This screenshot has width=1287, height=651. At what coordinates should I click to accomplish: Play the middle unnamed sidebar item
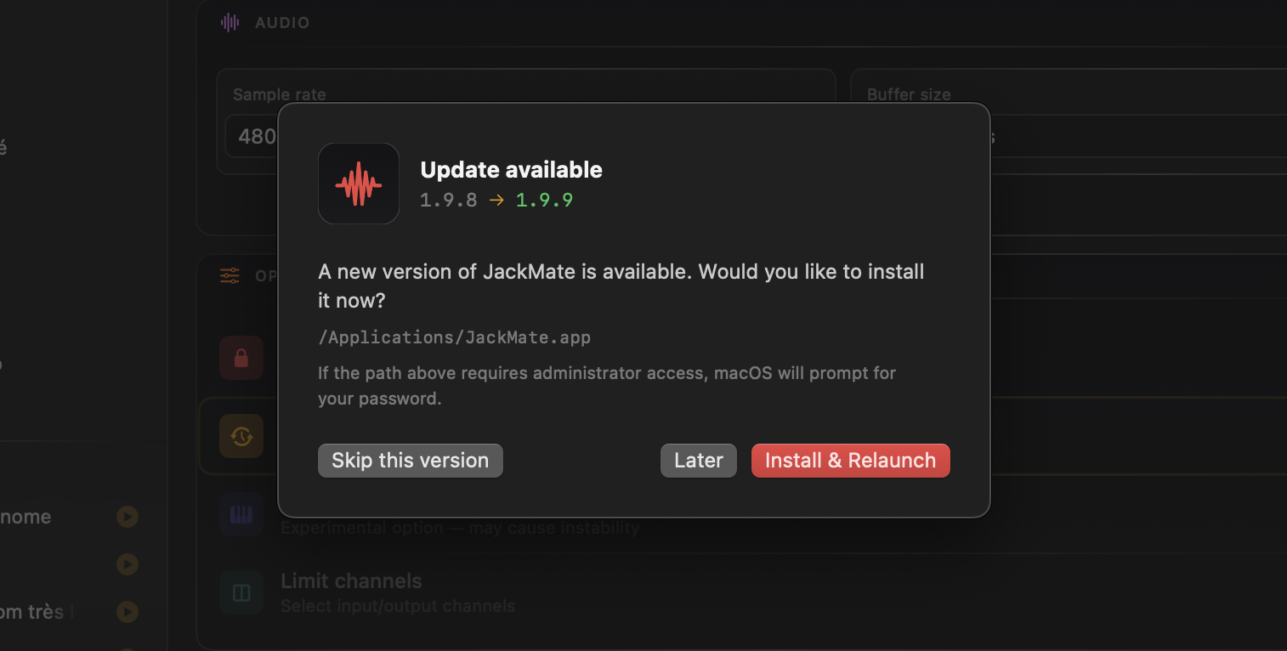(x=128, y=564)
